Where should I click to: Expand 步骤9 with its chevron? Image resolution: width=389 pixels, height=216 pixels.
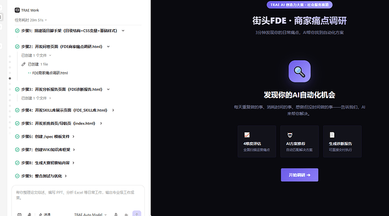pos(66,176)
